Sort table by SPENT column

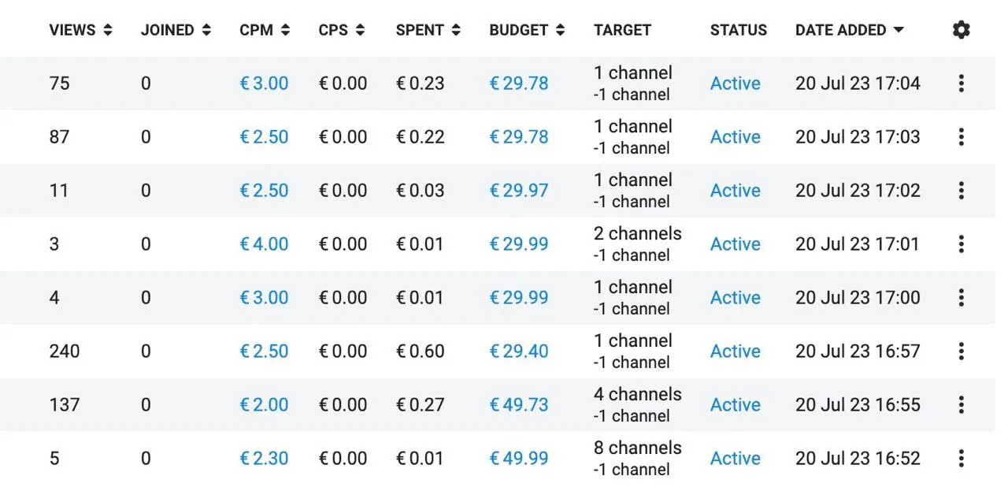tap(428, 30)
